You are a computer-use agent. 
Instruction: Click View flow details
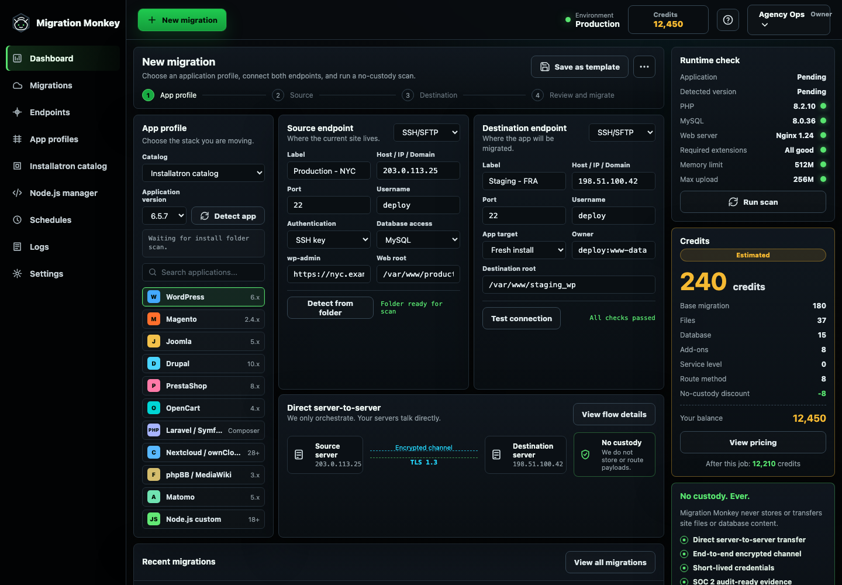pos(614,414)
